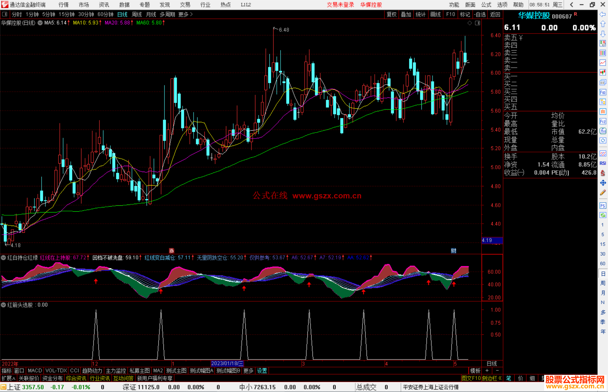Click the pencil drawing tool icon
The image size is (608, 392).
pos(603,193)
